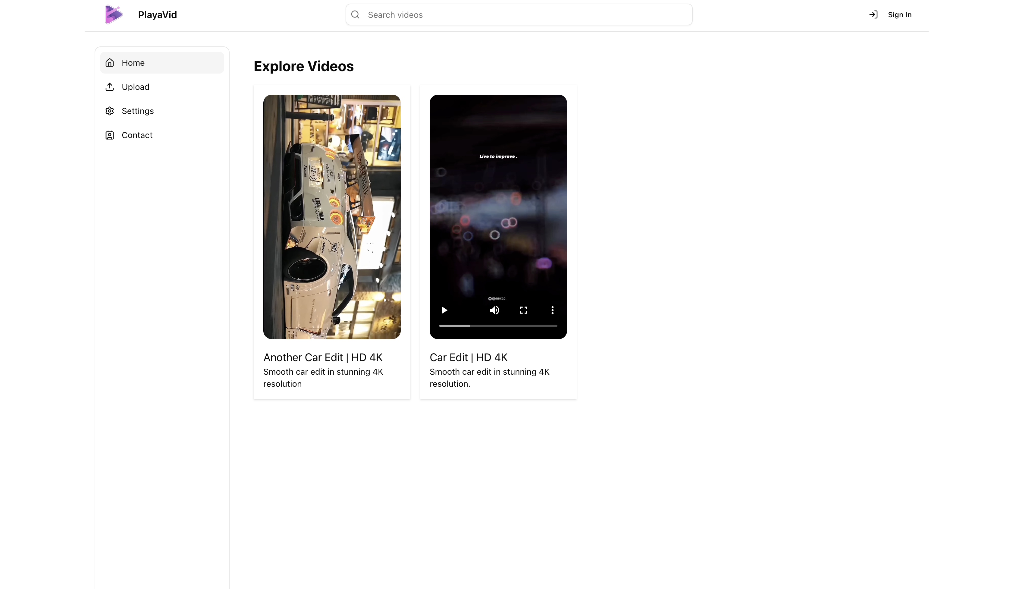The height and width of the screenshot is (589, 1022).
Task: Click the PlayaVid logo icon
Action: [113, 14]
